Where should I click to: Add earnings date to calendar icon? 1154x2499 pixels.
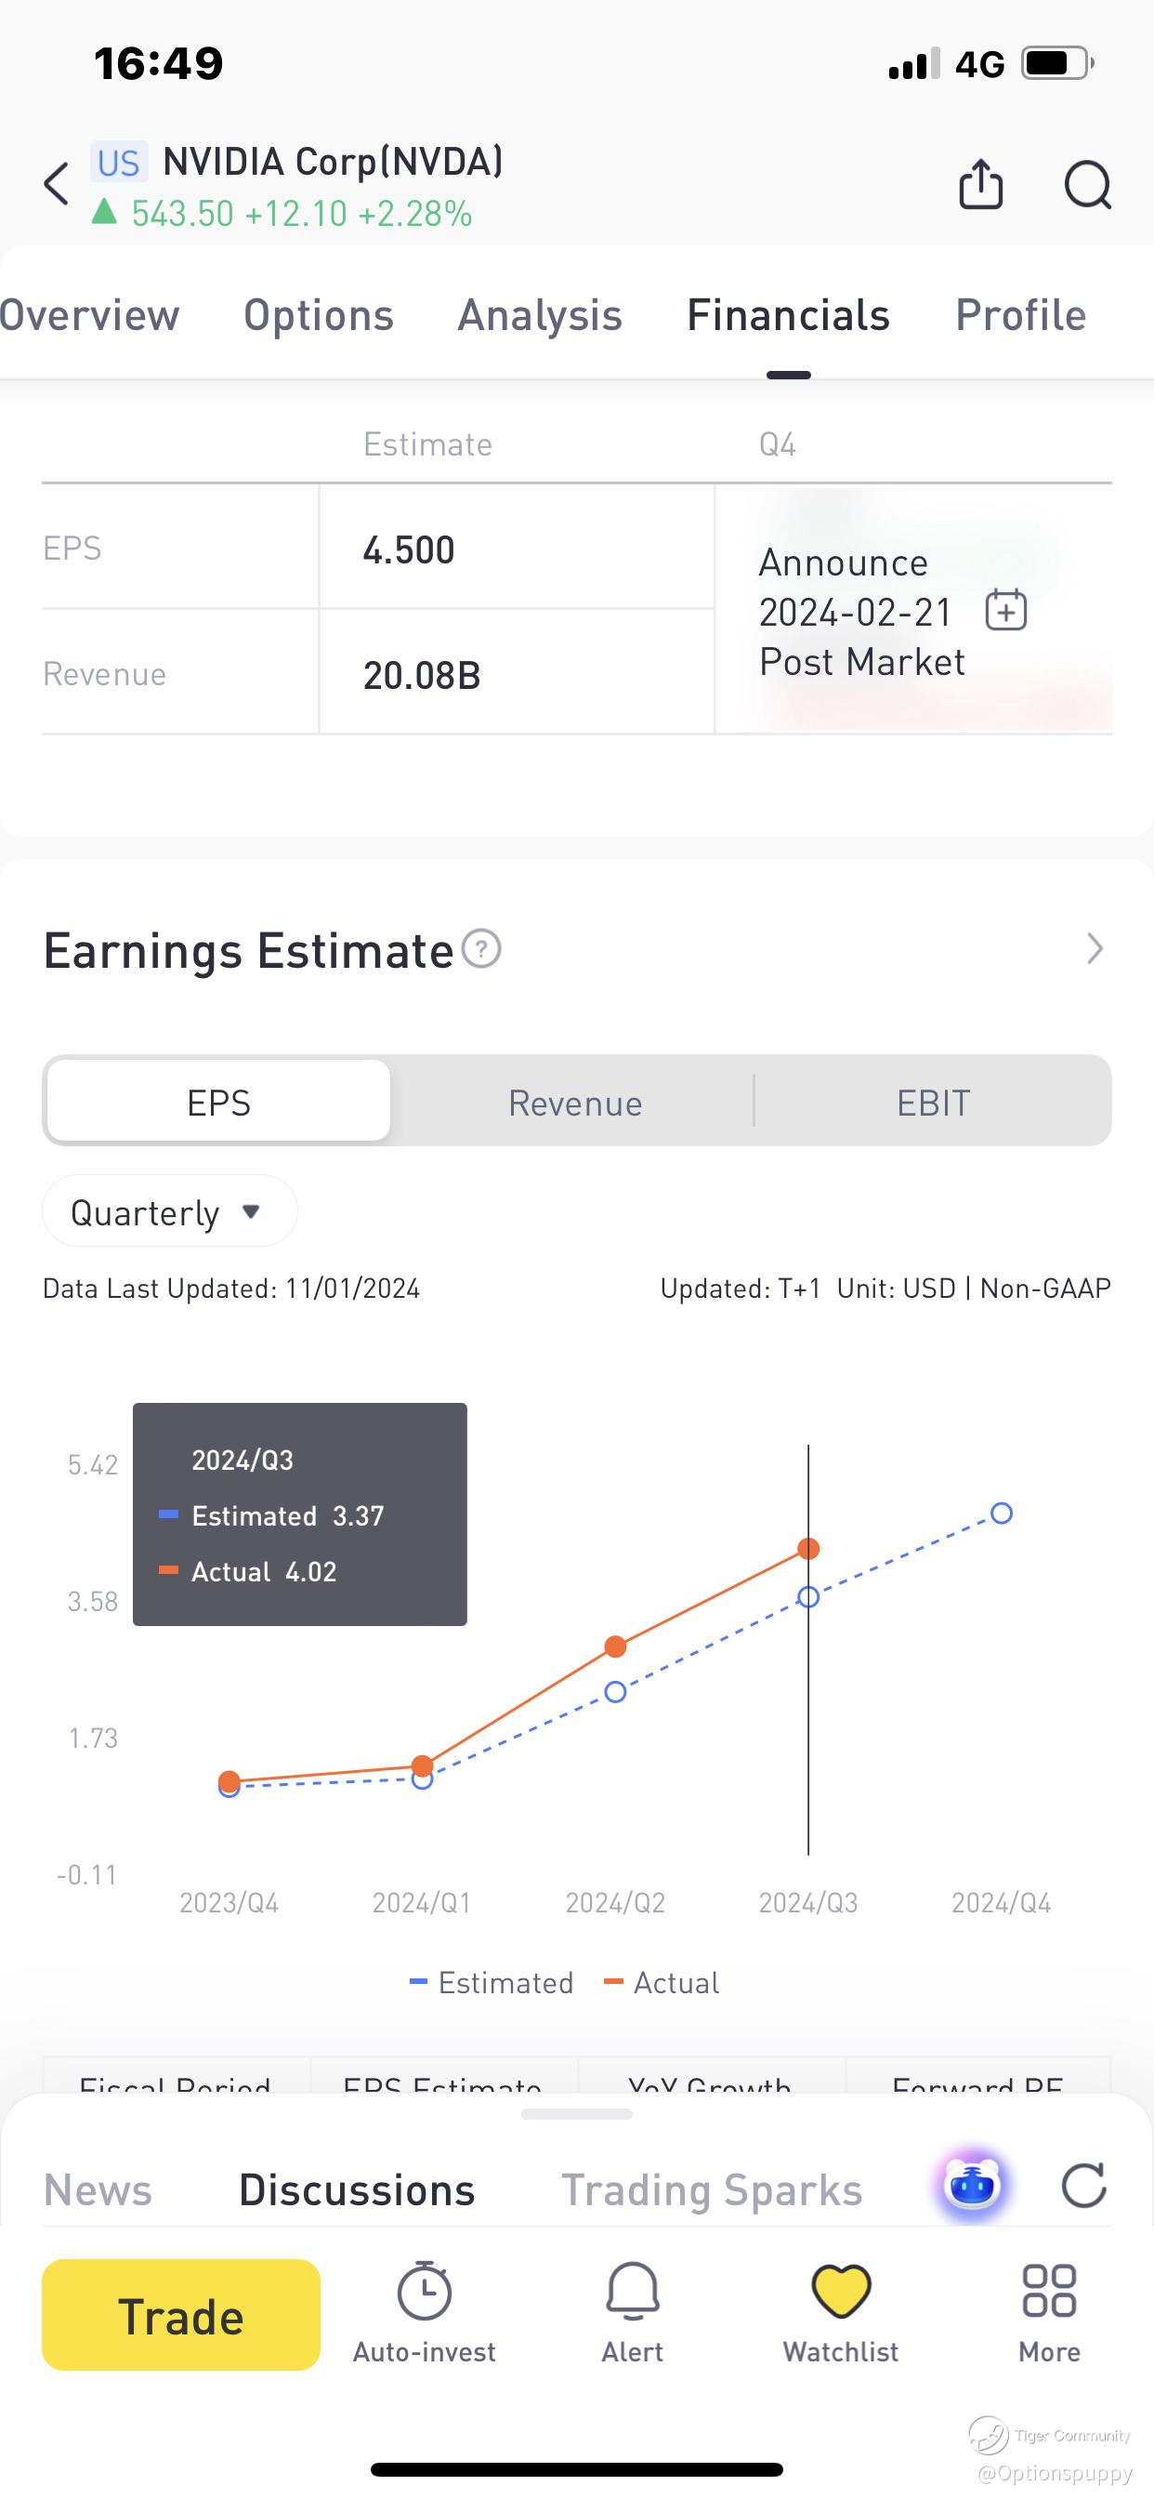click(1005, 611)
